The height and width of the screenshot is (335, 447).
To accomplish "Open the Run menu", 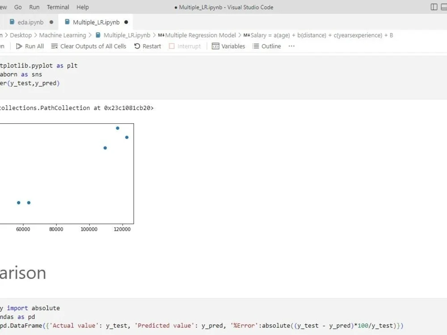I will (x=34, y=7).
